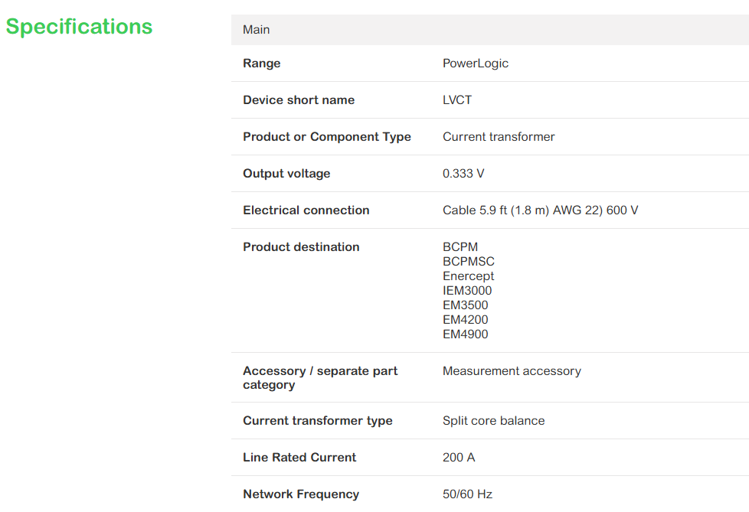Click the Electrical connection label
Viewport: 749px width, 512px height.
click(306, 210)
